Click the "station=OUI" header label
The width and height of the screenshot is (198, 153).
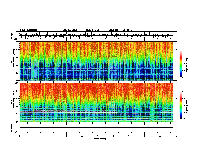click(92, 30)
